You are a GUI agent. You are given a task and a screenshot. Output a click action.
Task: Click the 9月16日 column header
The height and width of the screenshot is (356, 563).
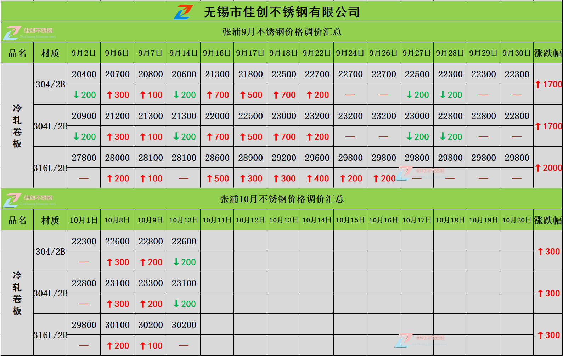pyautogui.click(x=217, y=53)
